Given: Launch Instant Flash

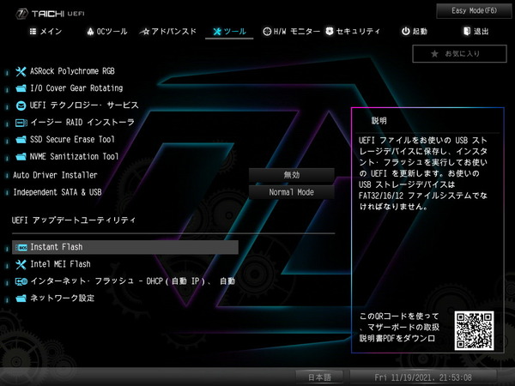Looking at the screenshot, I should [x=125, y=247].
